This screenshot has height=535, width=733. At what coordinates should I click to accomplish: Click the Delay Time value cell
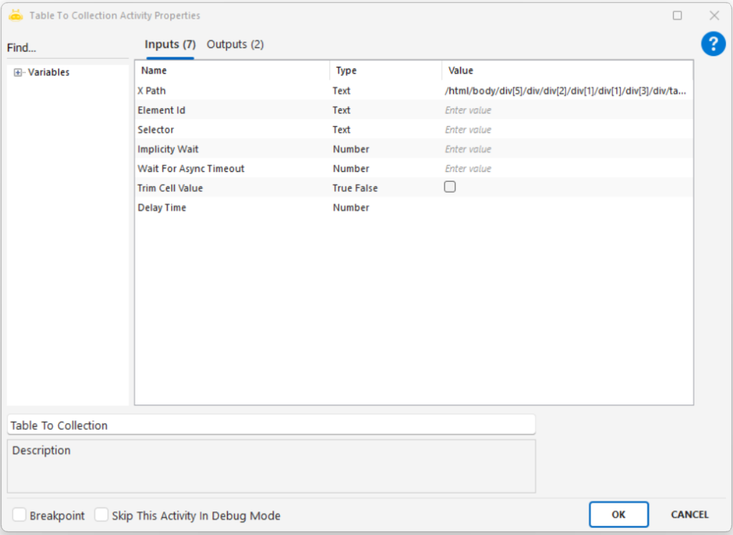(x=565, y=208)
